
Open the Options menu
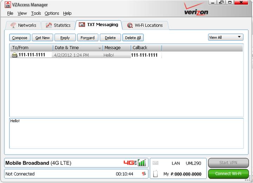pos(52,13)
